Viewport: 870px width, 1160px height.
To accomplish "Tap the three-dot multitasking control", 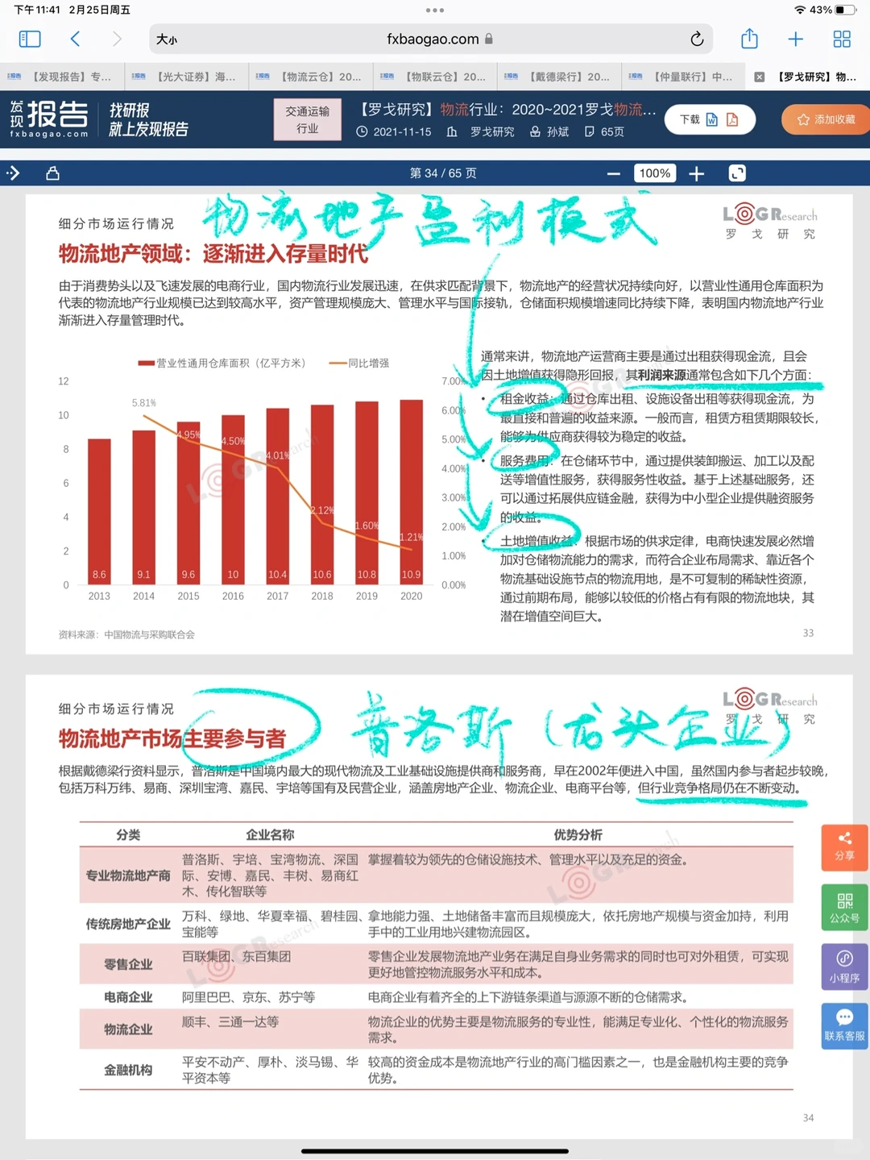I will tap(435, 10).
